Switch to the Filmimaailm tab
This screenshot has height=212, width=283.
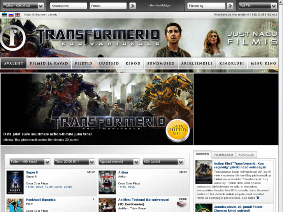pos(223,155)
